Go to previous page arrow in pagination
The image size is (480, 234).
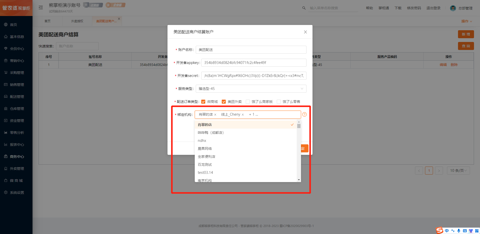(419, 171)
